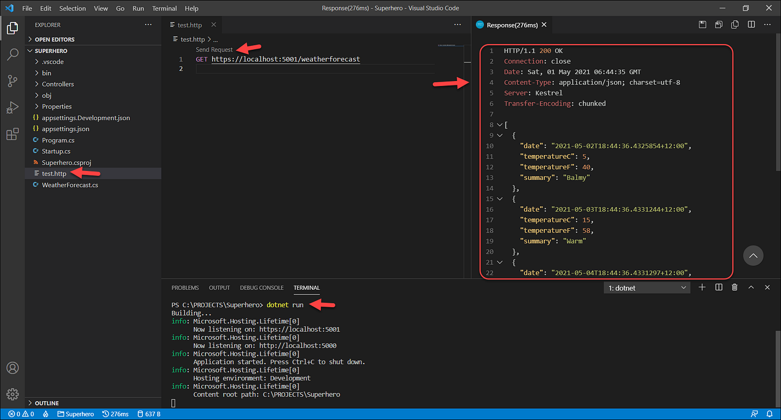The height and width of the screenshot is (420, 781).
Task: Click the 276ms response time in the status bar
Action: click(115, 414)
